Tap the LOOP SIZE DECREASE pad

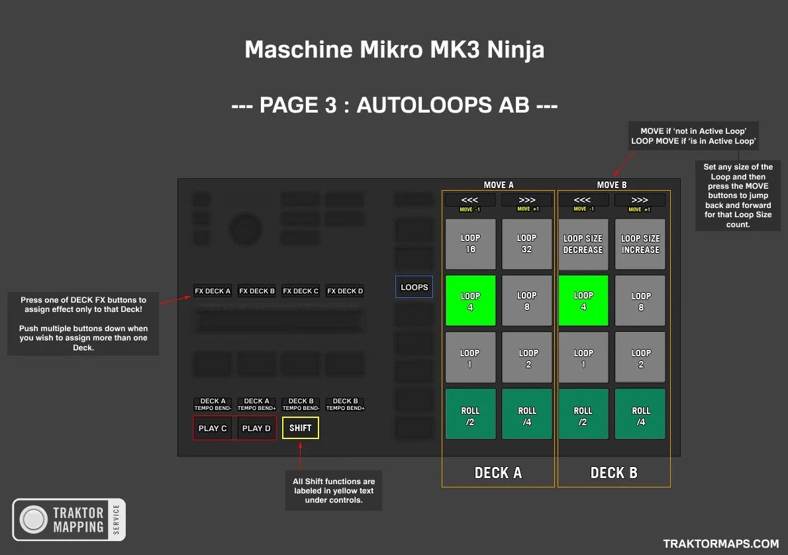[583, 244]
